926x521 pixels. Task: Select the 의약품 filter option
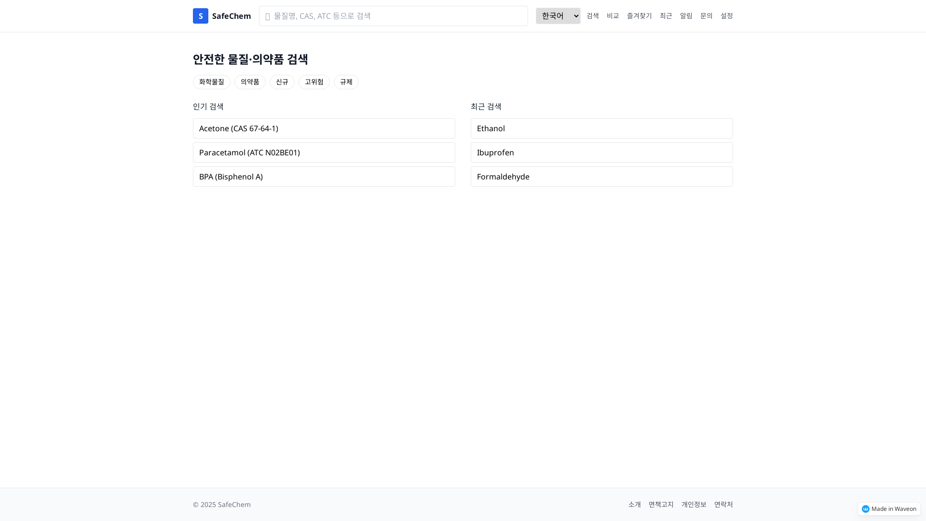[250, 82]
